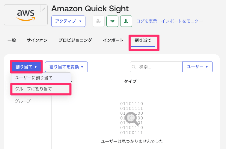The width and height of the screenshot is (226, 149).
Task: Click the green handshake icon button
Action: click(x=112, y=21)
